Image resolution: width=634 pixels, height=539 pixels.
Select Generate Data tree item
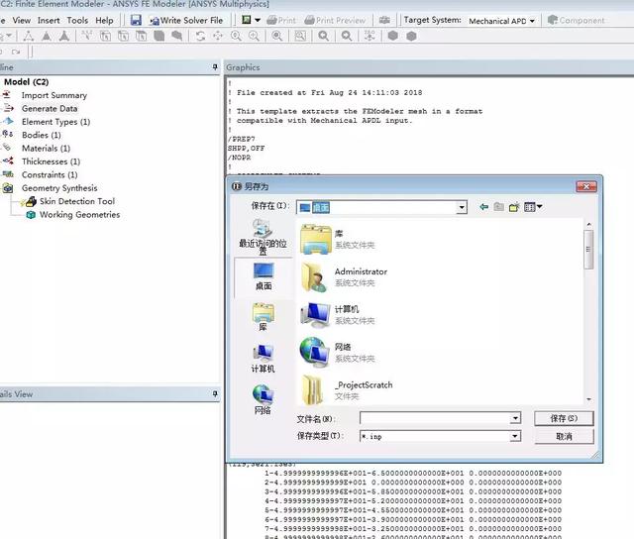coord(50,108)
